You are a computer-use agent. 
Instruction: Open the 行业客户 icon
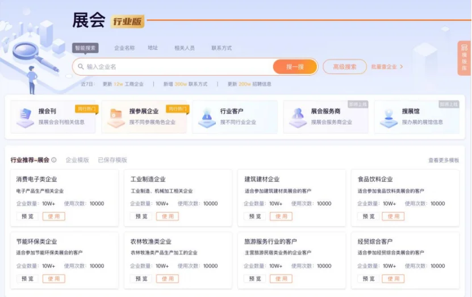tap(207, 118)
